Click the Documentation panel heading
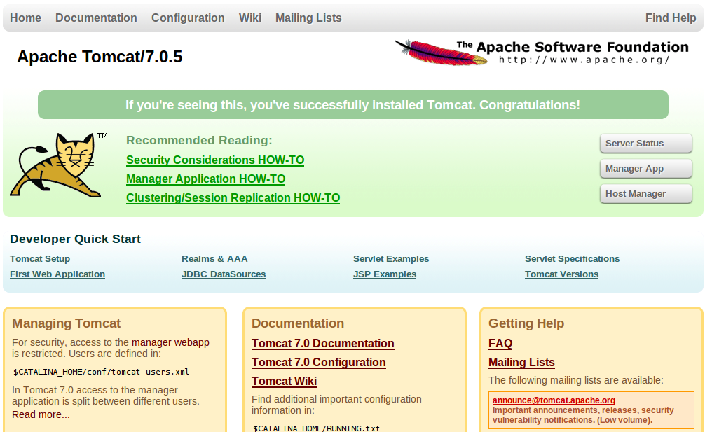705x432 pixels. (x=298, y=323)
